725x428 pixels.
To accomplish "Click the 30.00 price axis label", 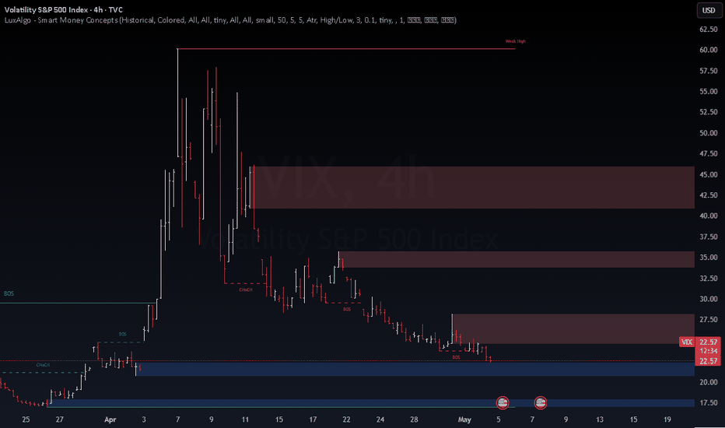I will coord(709,299).
